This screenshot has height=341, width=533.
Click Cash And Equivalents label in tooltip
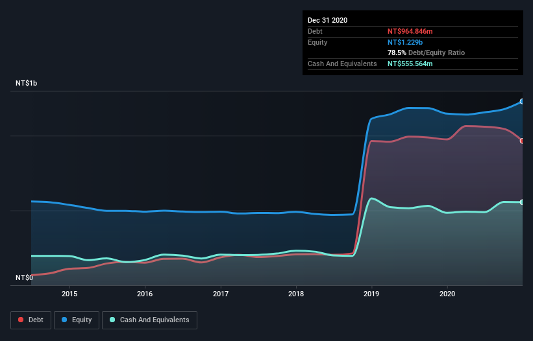(x=342, y=64)
